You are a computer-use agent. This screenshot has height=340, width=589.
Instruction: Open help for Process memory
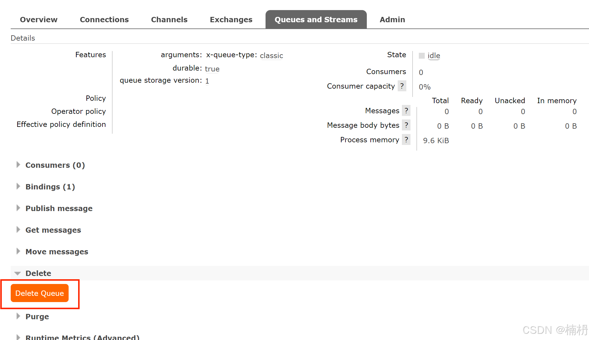click(x=406, y=140)
